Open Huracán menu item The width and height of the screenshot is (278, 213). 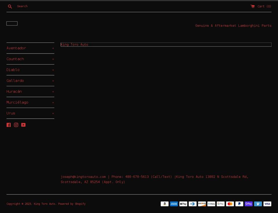[14, 91]
